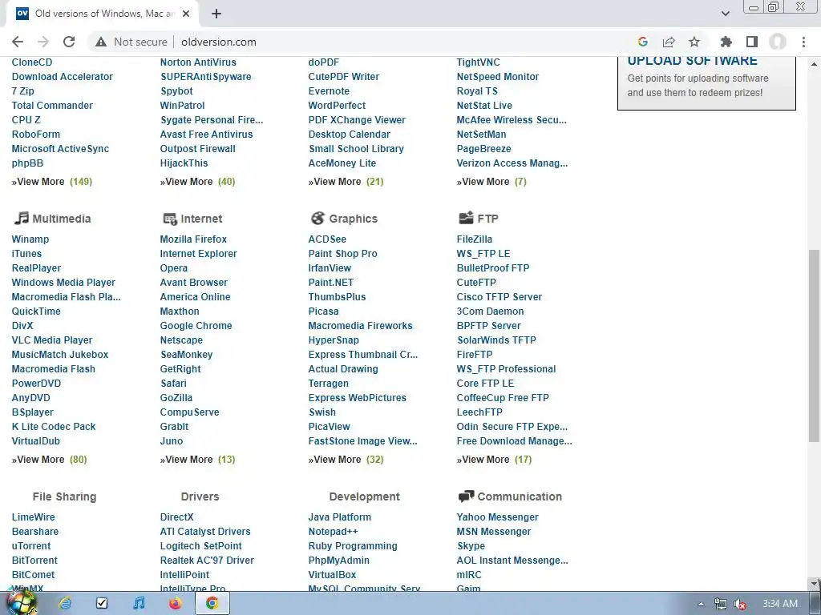Viewport: 821px width, 615px height.
Task: Open the Yahoo Messenger link
Action: tap(497, 517)
